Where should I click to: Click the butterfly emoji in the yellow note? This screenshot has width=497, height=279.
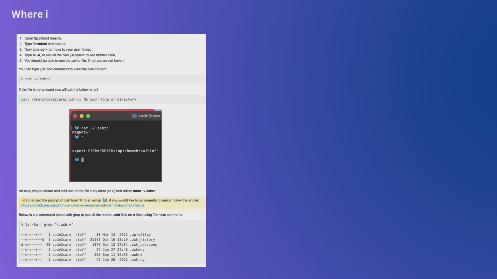[105, 200]
